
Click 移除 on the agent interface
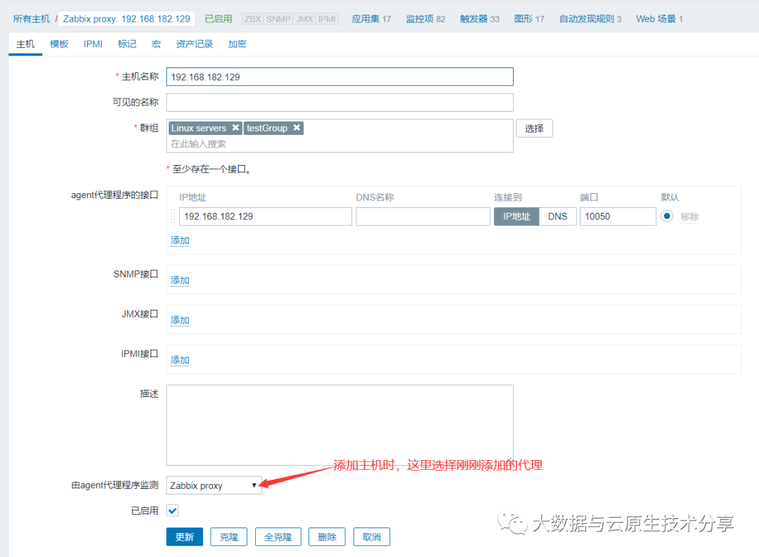(x=690, y=217)
